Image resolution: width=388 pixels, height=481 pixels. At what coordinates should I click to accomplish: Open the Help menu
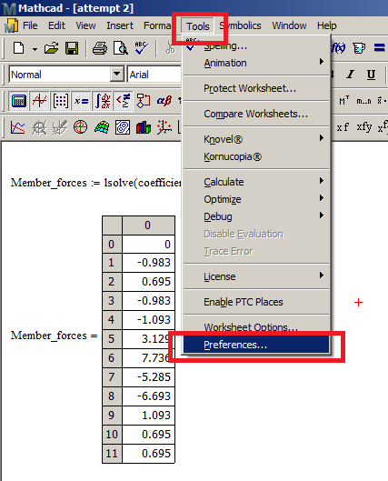tap(327, 25)
